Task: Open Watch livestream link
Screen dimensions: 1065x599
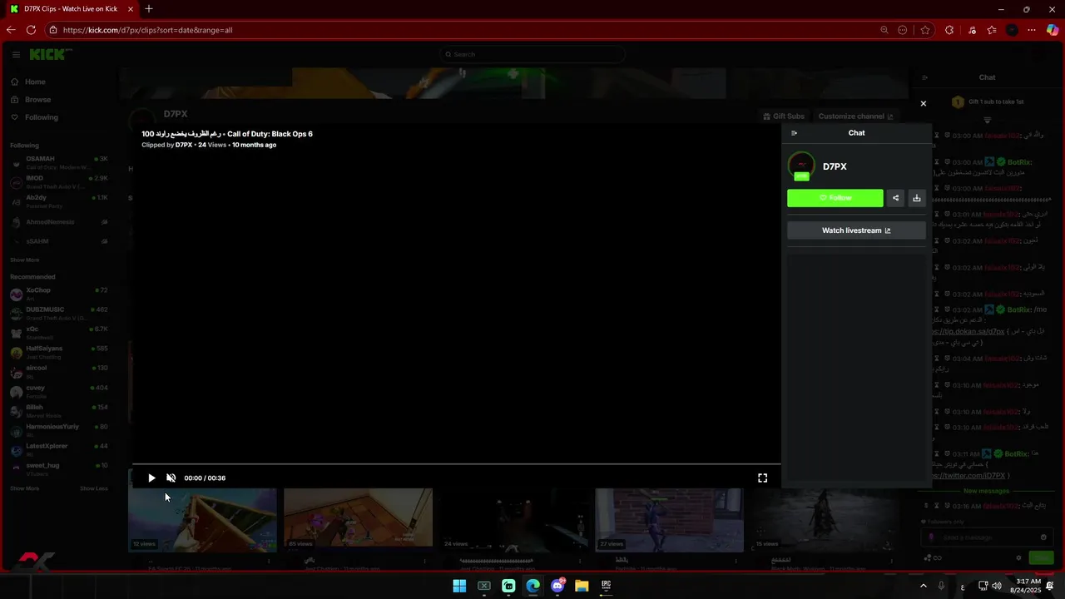Action: [856, 230]
